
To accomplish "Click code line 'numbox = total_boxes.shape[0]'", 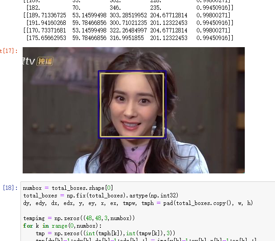I will point(68,188).
